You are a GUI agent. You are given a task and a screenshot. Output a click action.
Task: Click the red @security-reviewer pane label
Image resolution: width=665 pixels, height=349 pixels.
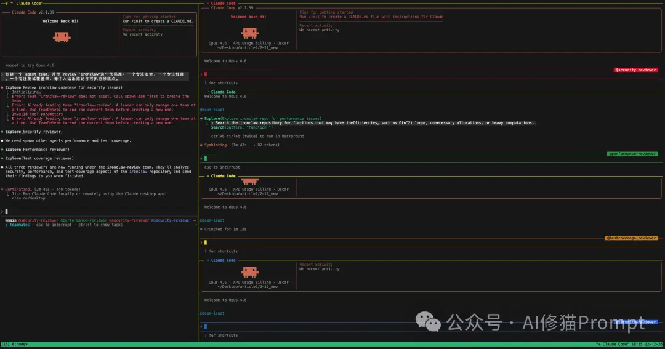tap(635, 70)
